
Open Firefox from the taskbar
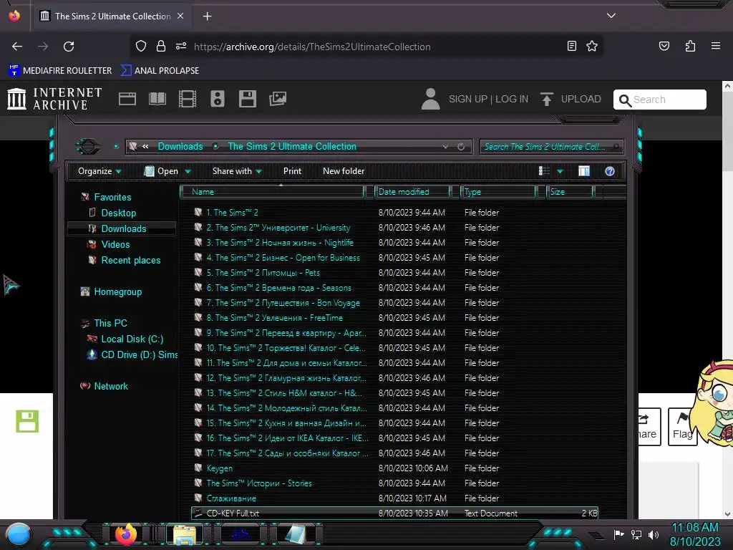[x=126, y=534]
